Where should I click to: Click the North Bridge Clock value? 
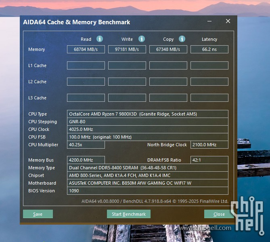point(209,145)
